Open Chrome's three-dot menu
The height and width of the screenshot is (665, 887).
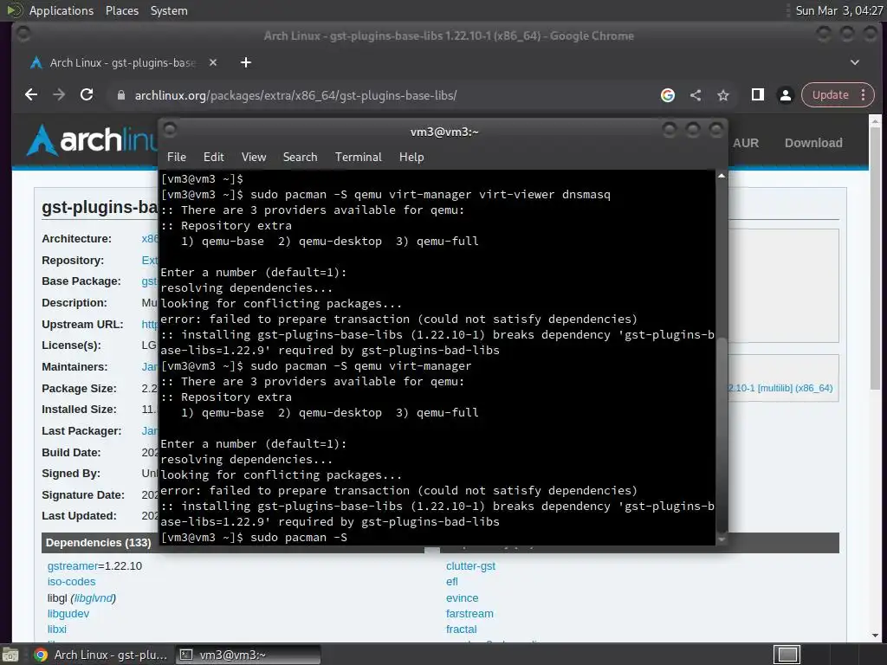pos(864,95)
